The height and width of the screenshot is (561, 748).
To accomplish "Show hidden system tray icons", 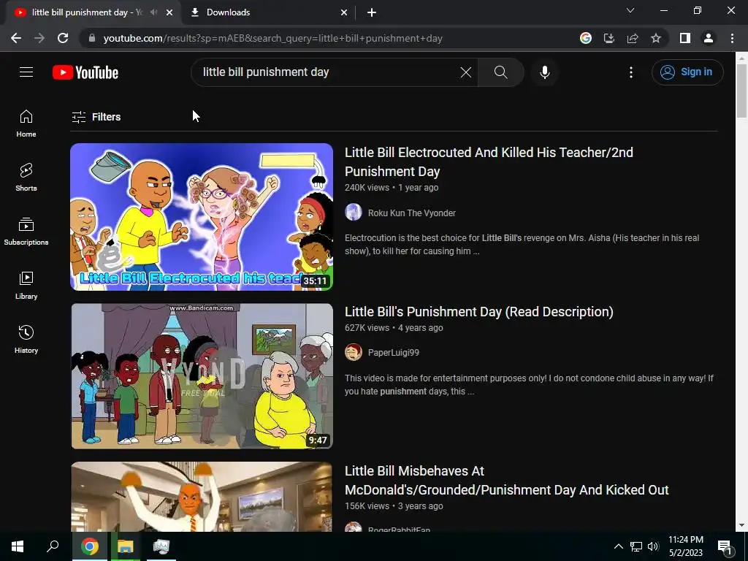I will tap(618, 546).
